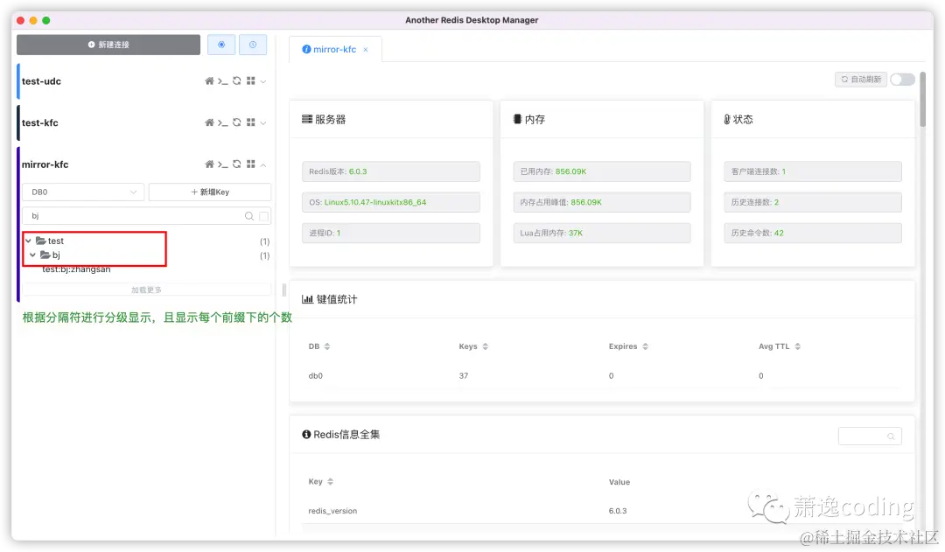Click the redis_version row key
Image resolution: width=945 pixels, height=552 pixels.
point(332,511)
